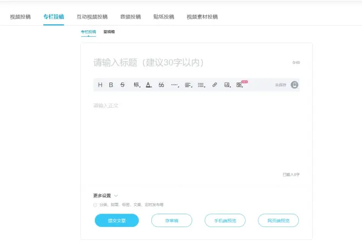Click the 提交文章 button

click(117, 220)
